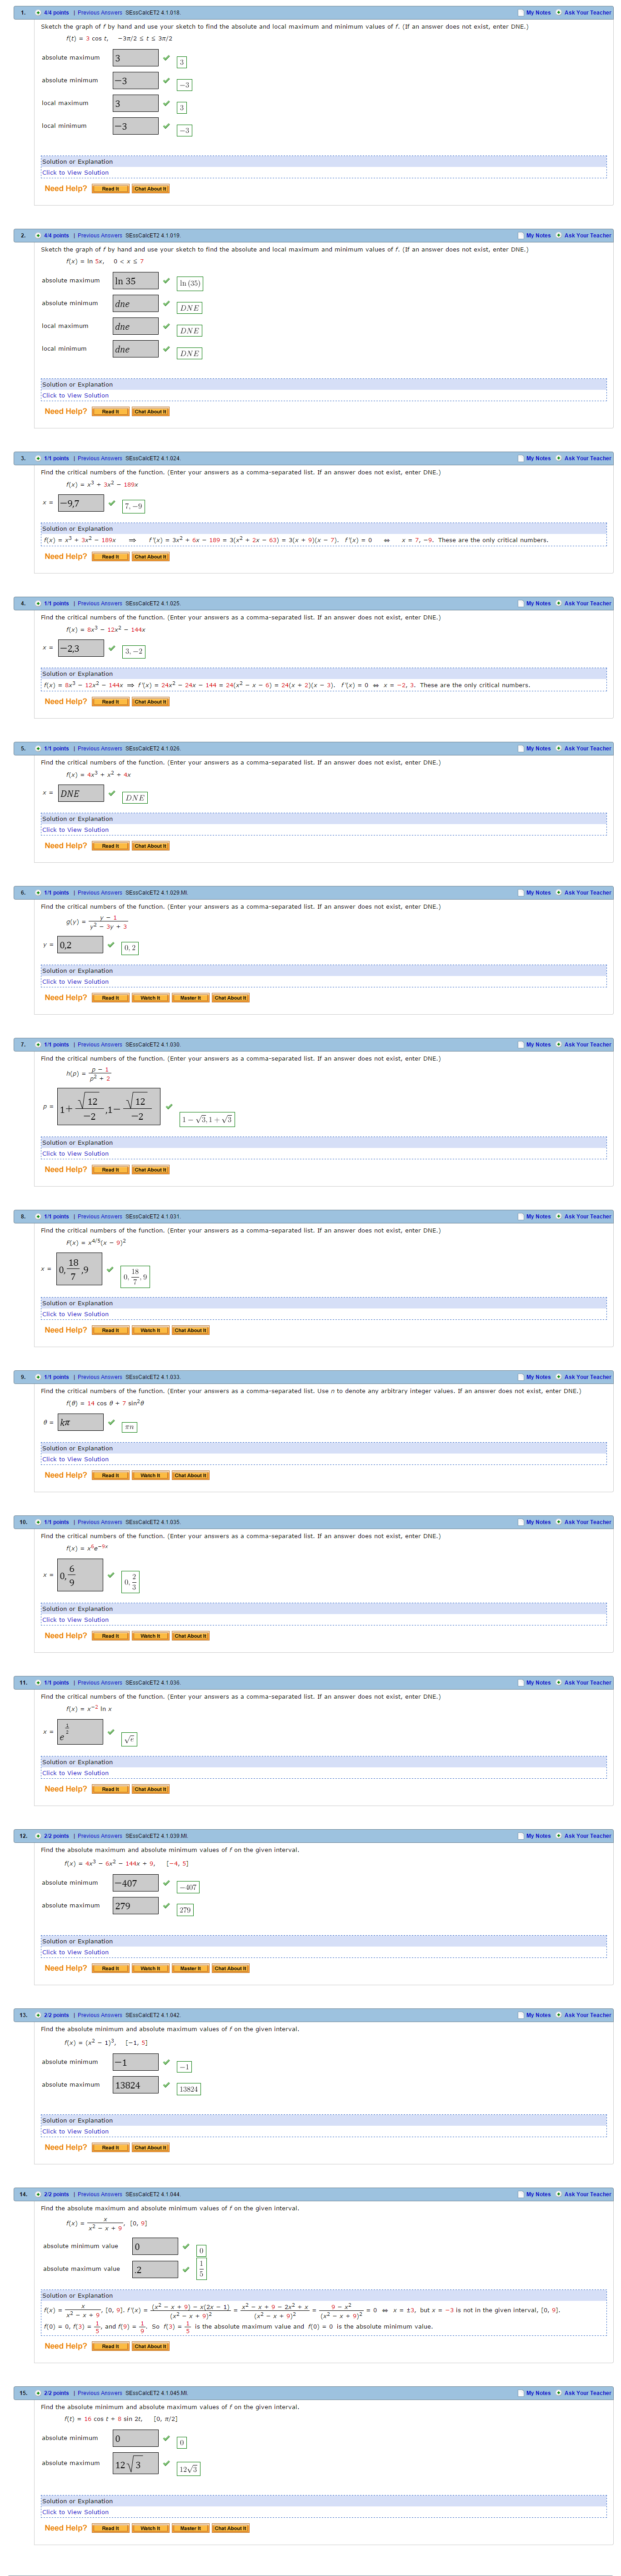Open Previous Answers link for question 4
Viewport: 621px width, 2576px height.
[100, 604]
